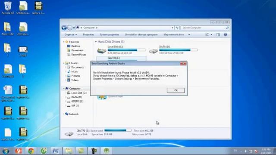Screen dimensions: 276x155
Task: Collapse the Hard Disk Drives group
Action: click(x=96, y=42)
